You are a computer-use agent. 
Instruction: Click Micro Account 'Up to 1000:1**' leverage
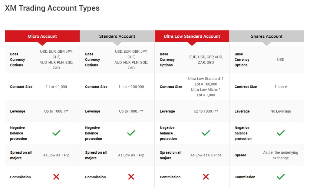[x=56, y=111]
